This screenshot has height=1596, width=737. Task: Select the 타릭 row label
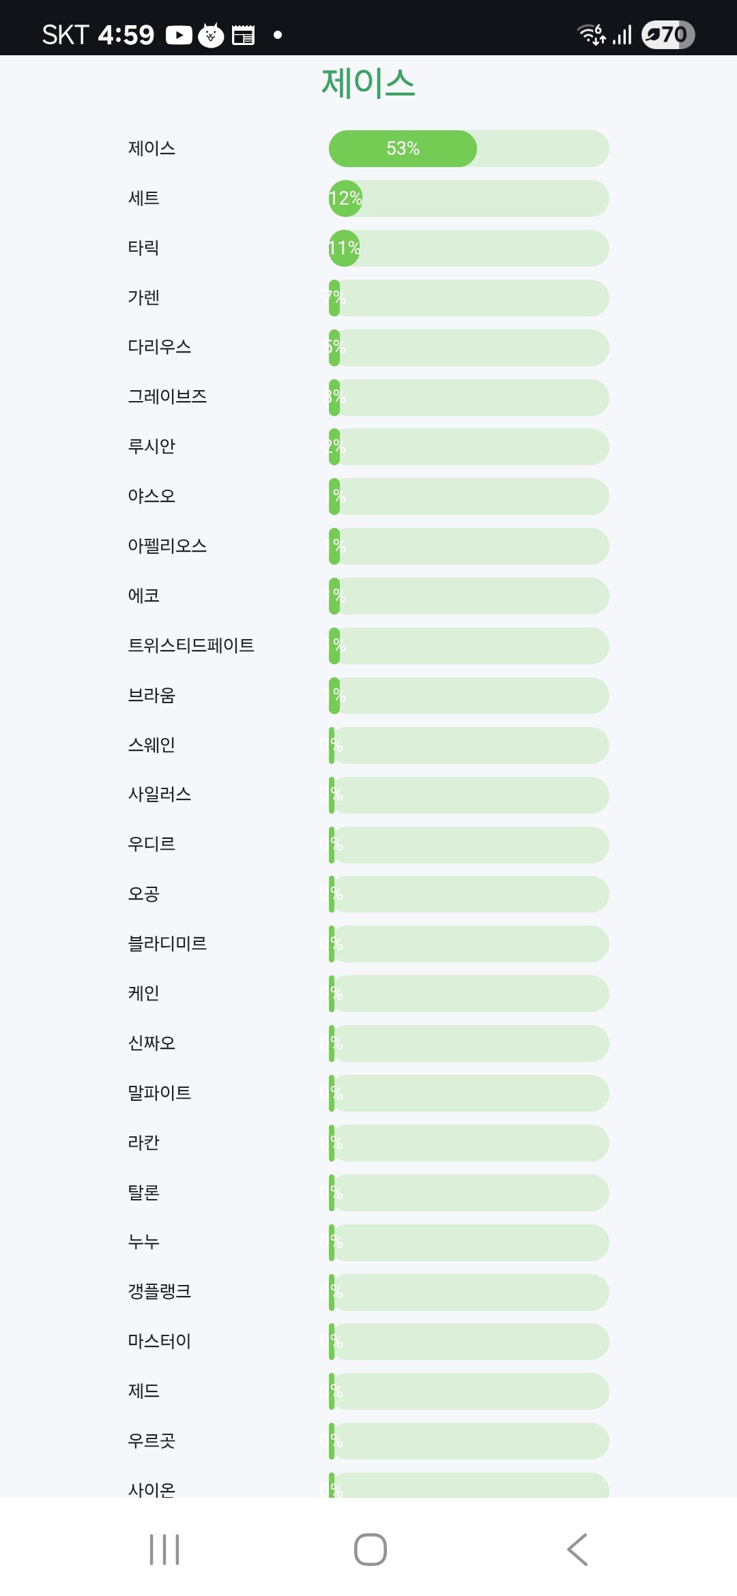coord(143,248)
